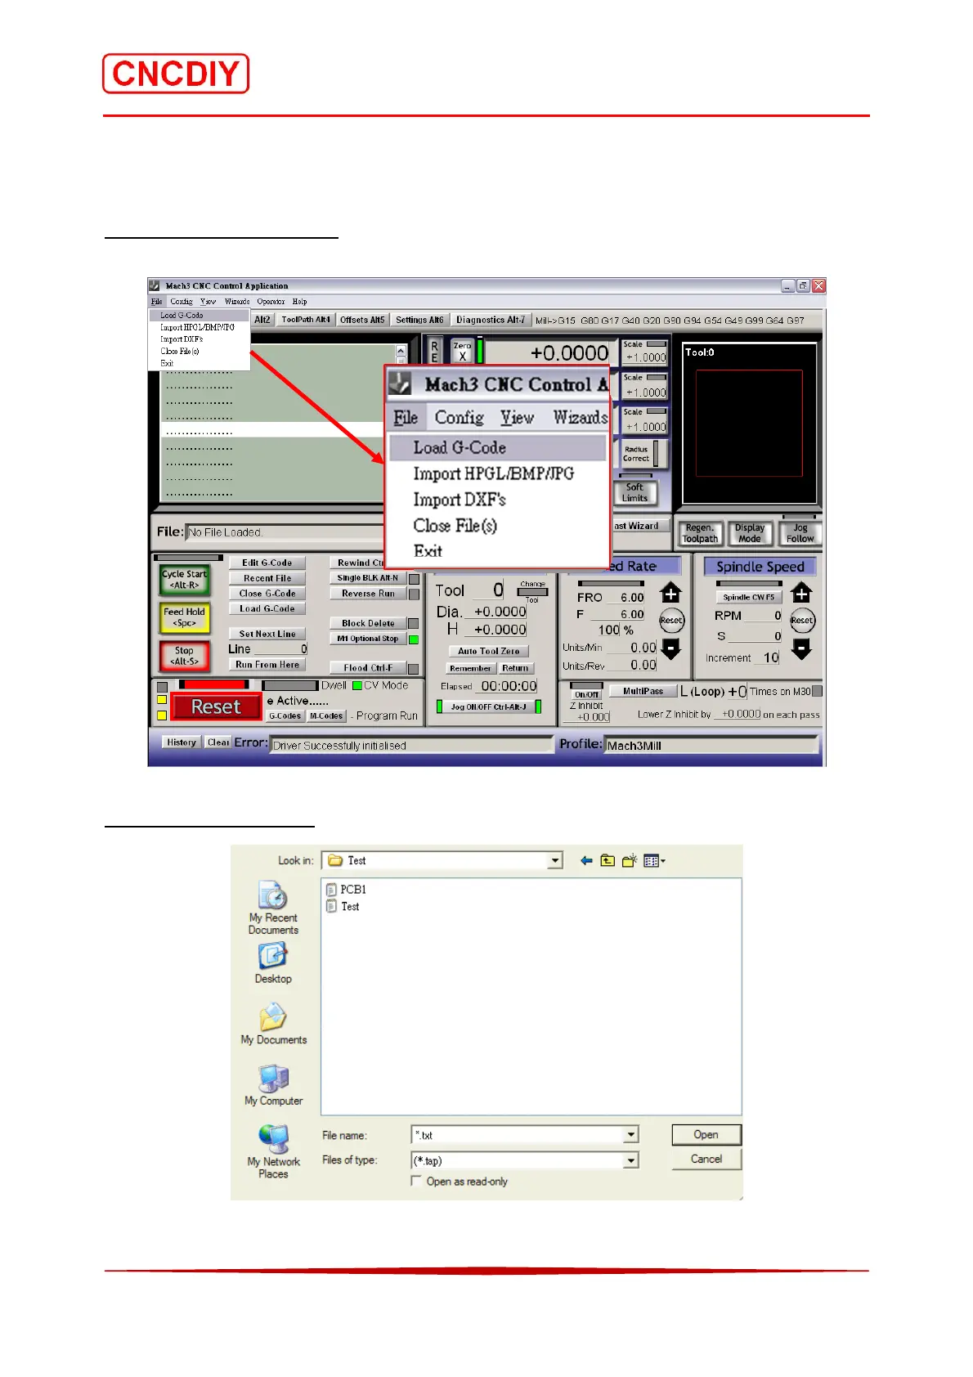Image resolution: width=973 pixels, height=1377 pixels.
Task: Select the PCB1 file icon
Action: click(x=331, y=889)
